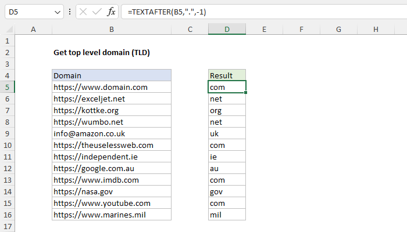The image size is (407, 232).
Task: Select cell with https://www.marines.mil
Action: pos(112,215)
